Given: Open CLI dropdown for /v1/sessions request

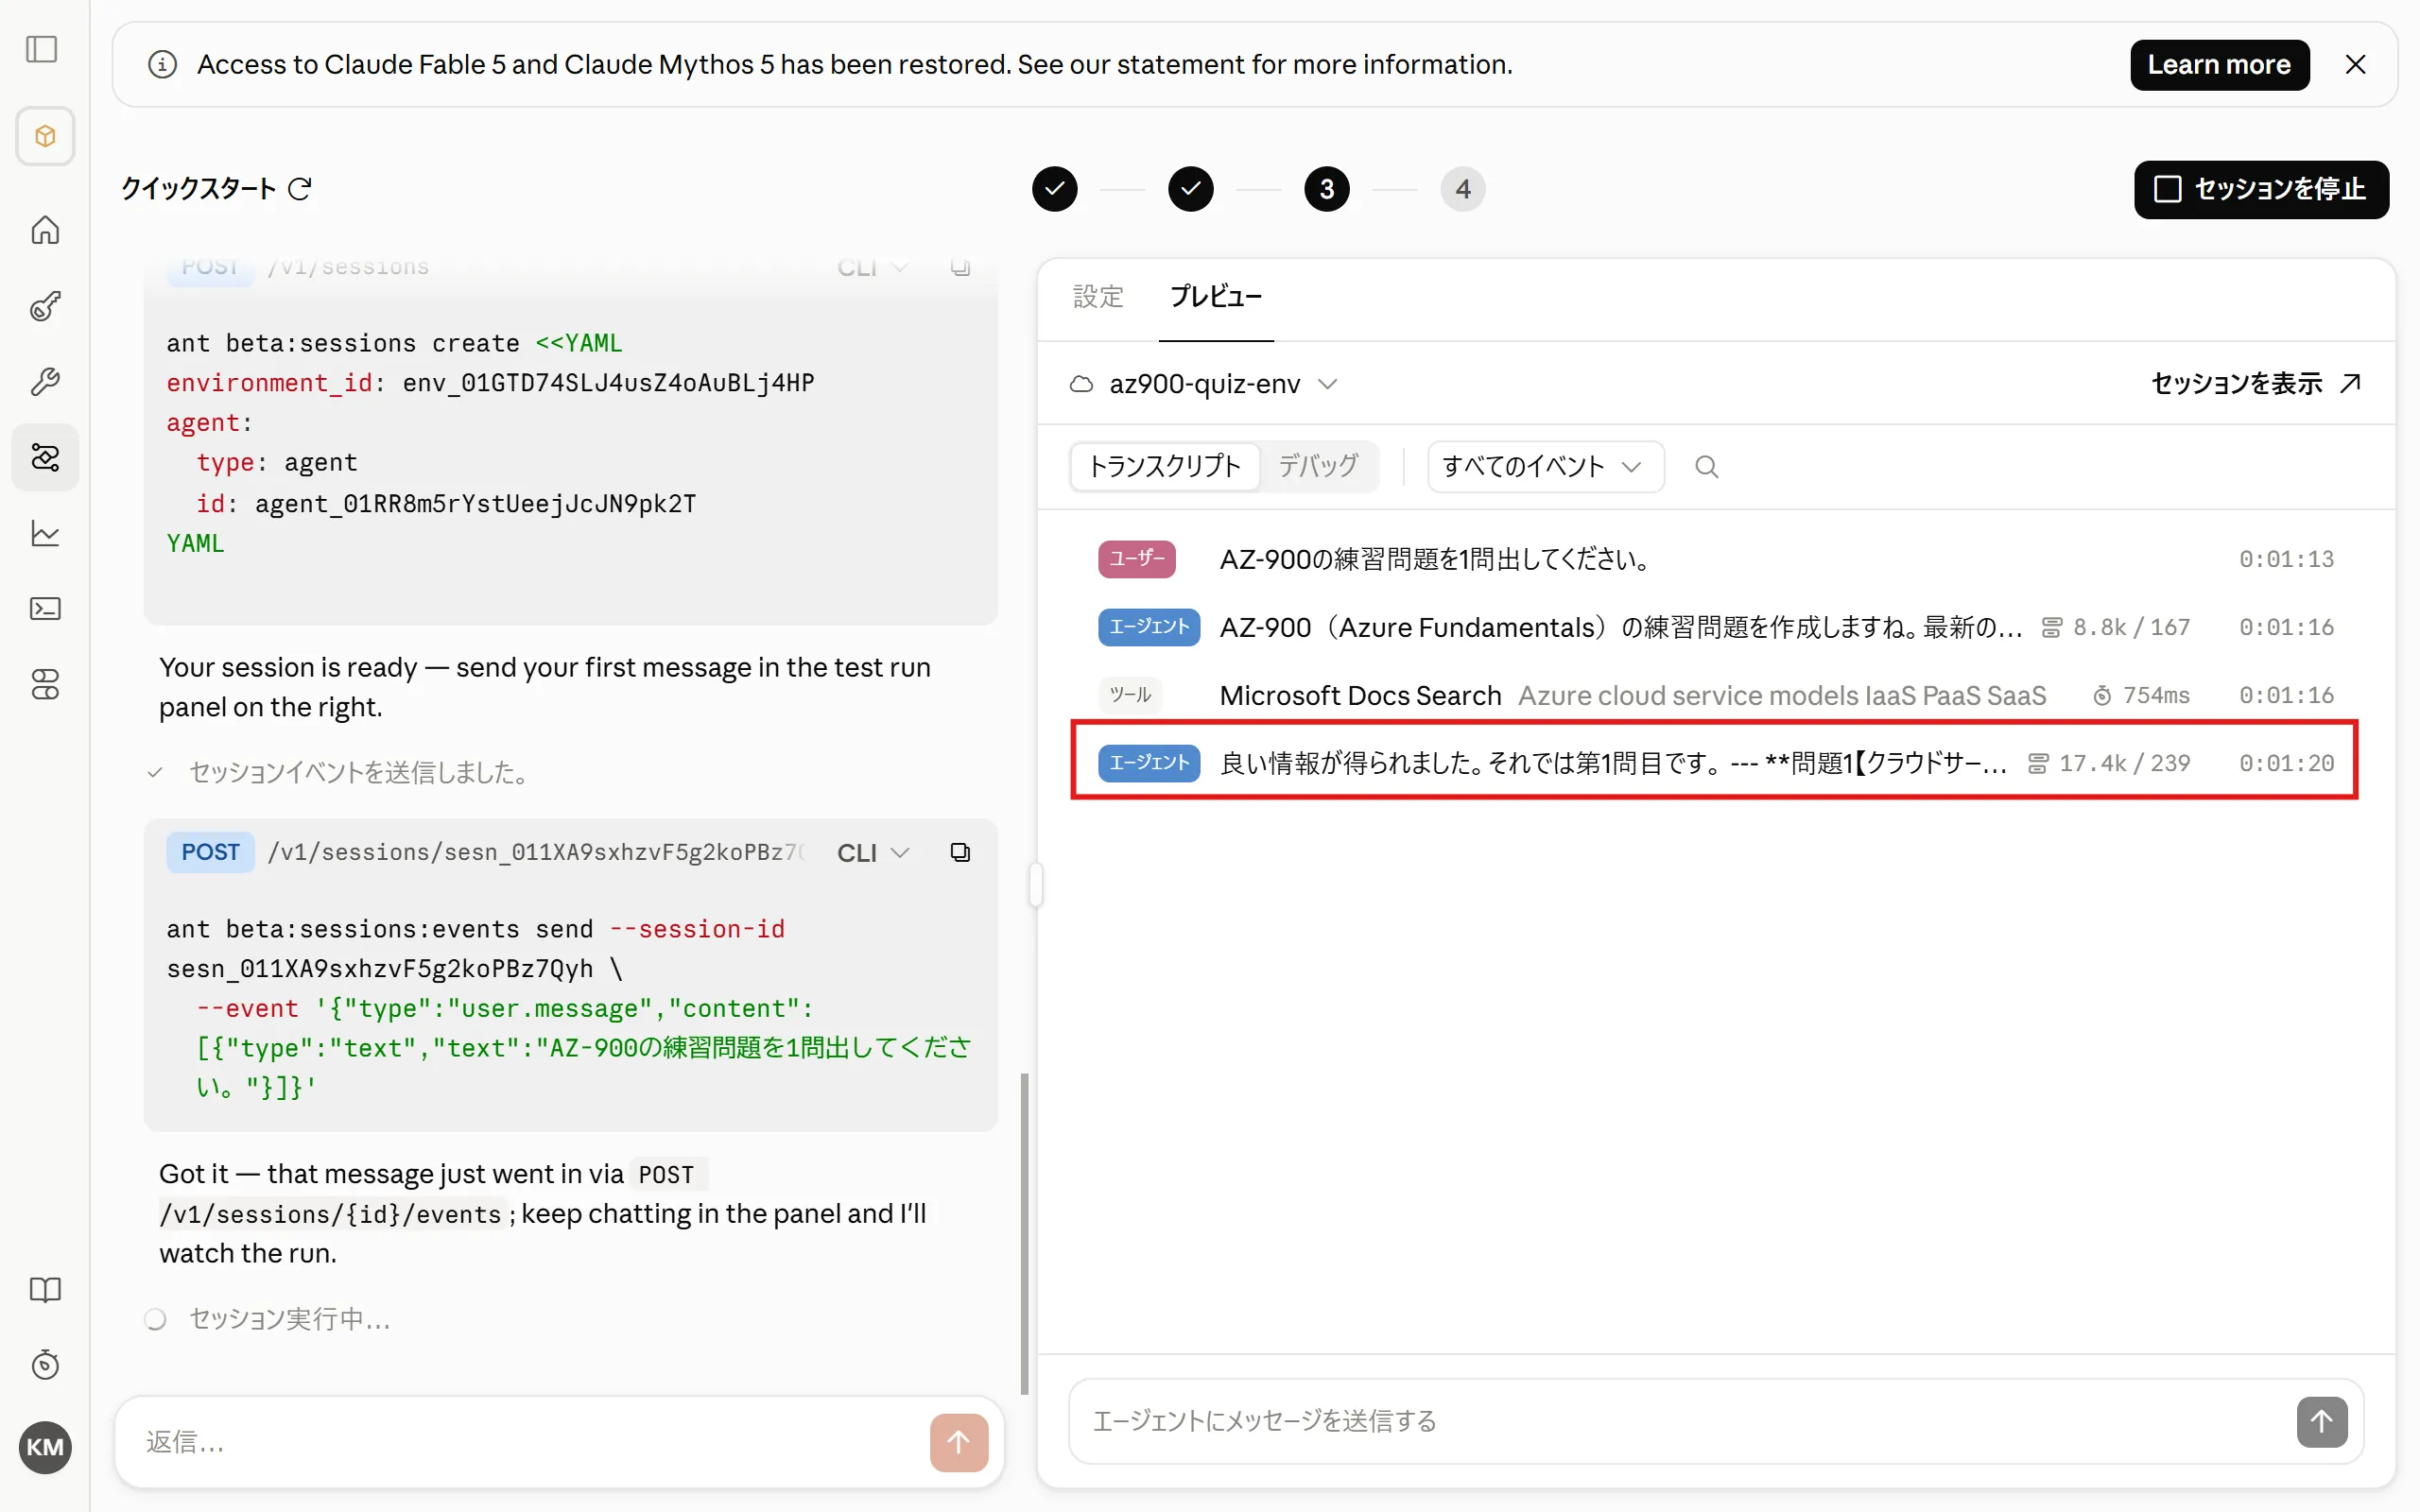Looking at the screenshot, I should [x=873, y=267].
